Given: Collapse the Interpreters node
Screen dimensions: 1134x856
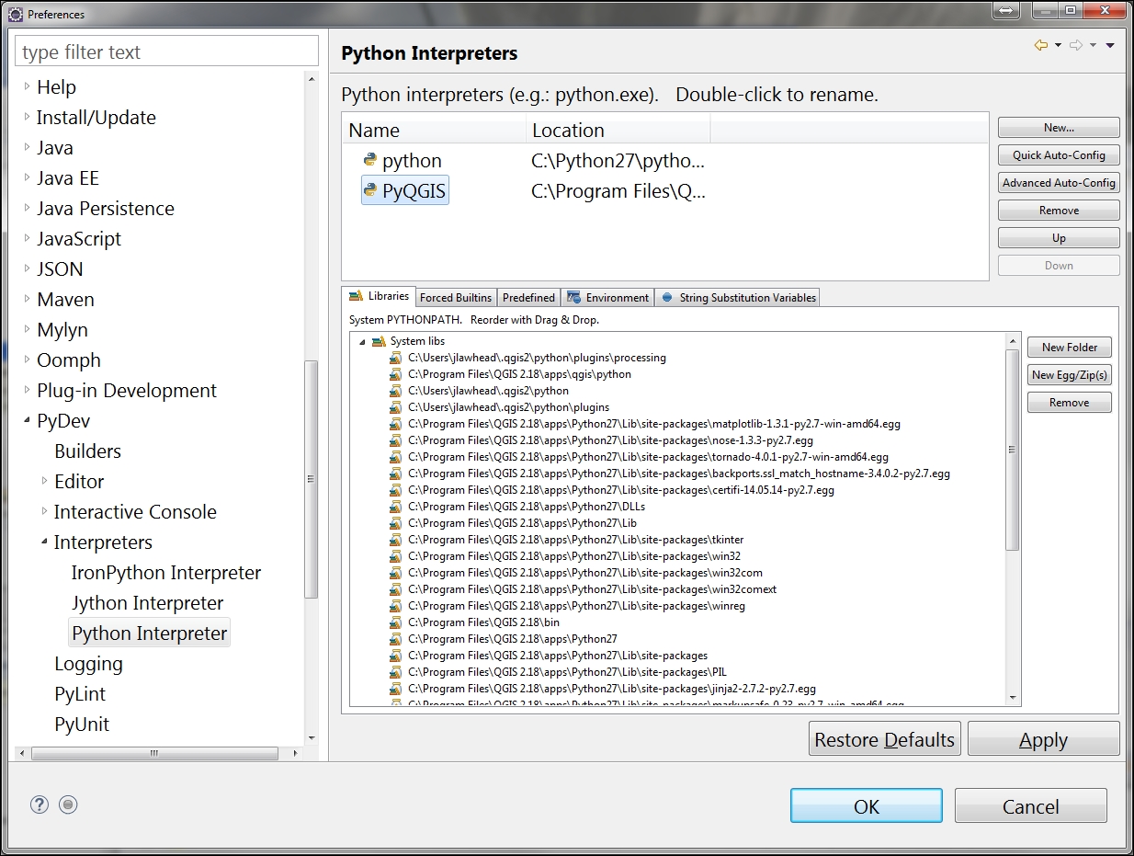Looking at the screenshot, I should coord(44,542).
